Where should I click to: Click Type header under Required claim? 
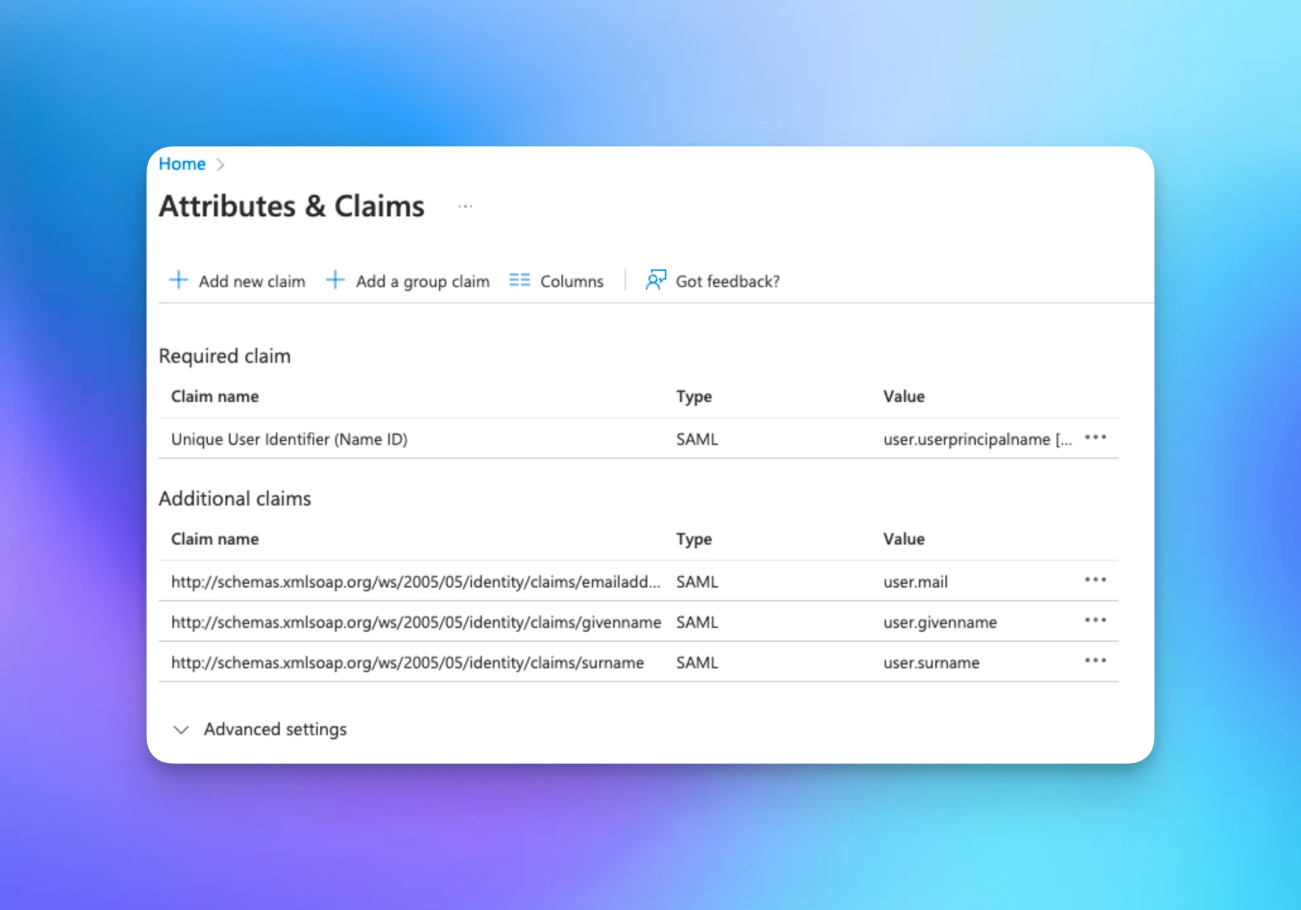[694, 397]
